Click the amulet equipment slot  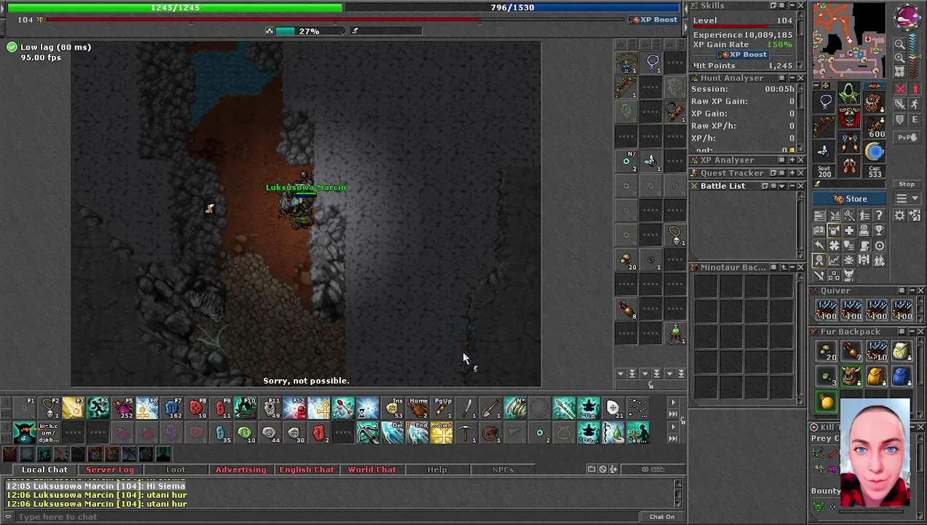point(825,103)
